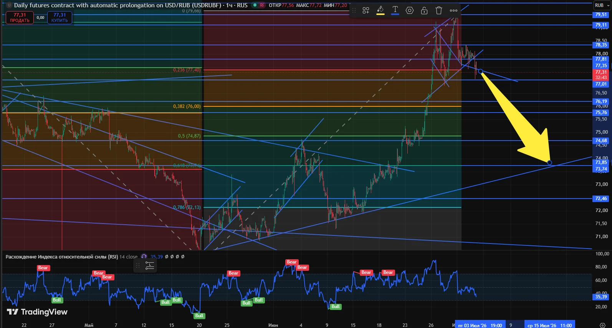Delete the selected drawing with trash icon
Viewport: 612px width, 328px height.
(x=439, y=10)
